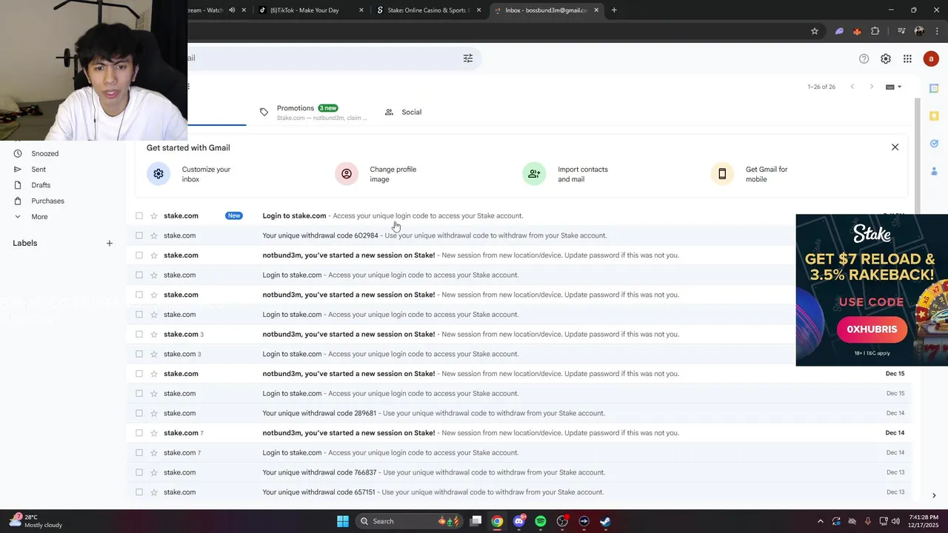
Task: Open Purchases folder in sidebar
Action: 47,201
